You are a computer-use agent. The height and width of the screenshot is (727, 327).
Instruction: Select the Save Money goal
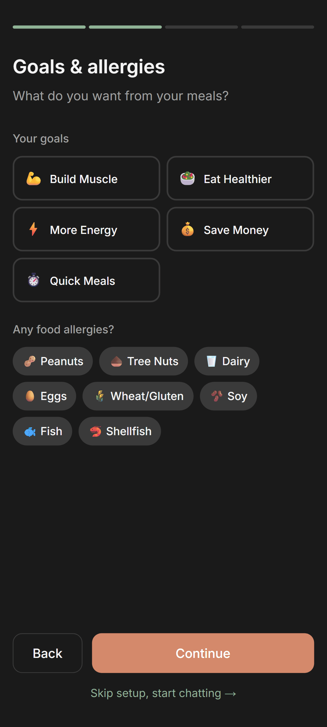tap(240, 229)
